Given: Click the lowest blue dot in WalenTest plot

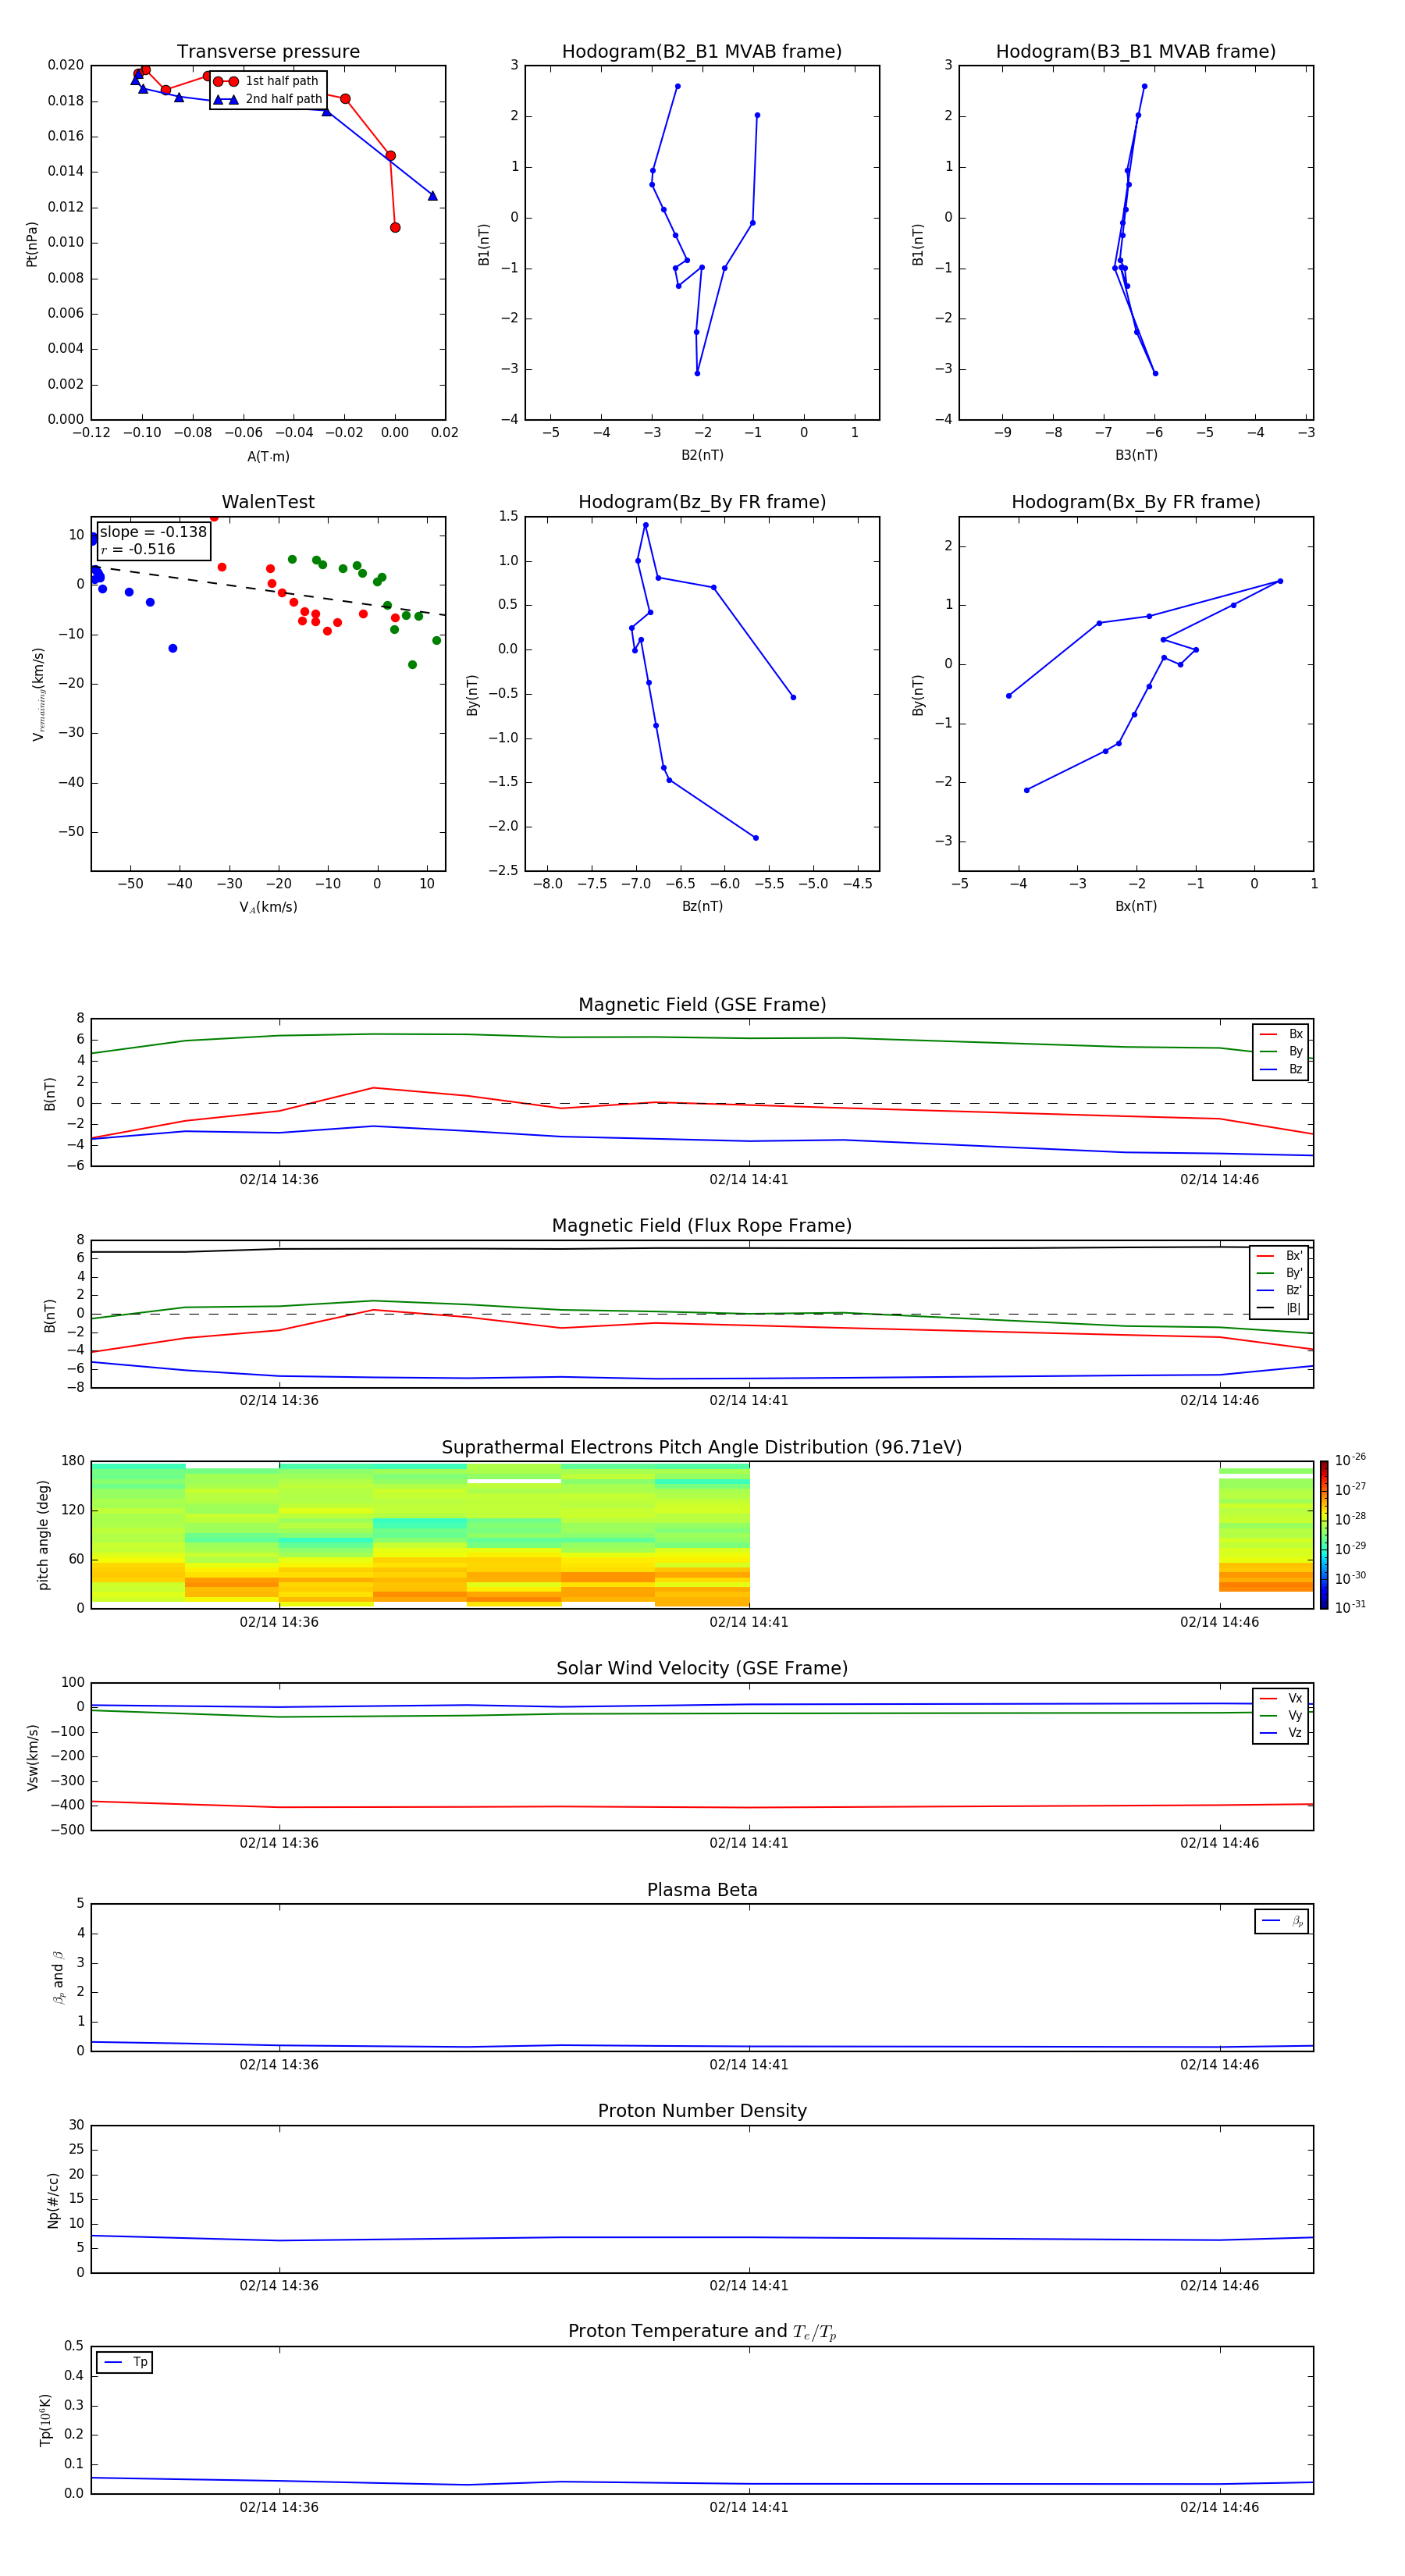Looking at the screenshot, I should pyautogui.click(x=173, y=648).
